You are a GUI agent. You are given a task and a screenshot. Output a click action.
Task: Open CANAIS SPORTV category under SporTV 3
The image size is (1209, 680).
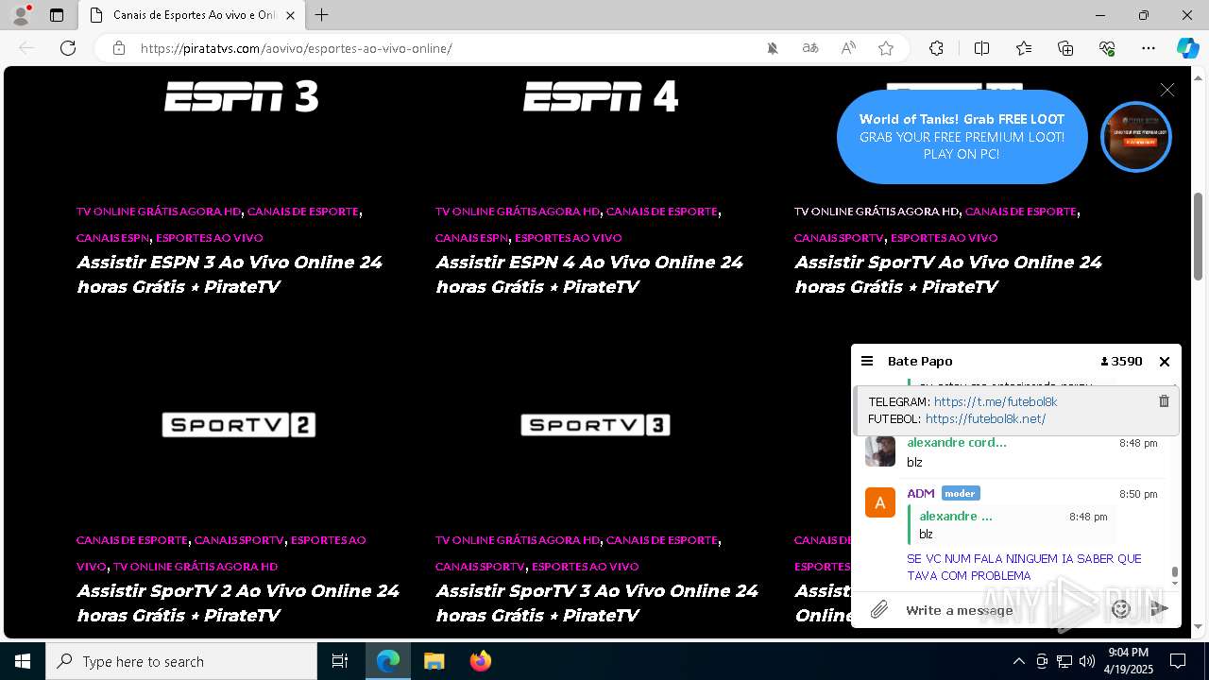pos(480,567)
